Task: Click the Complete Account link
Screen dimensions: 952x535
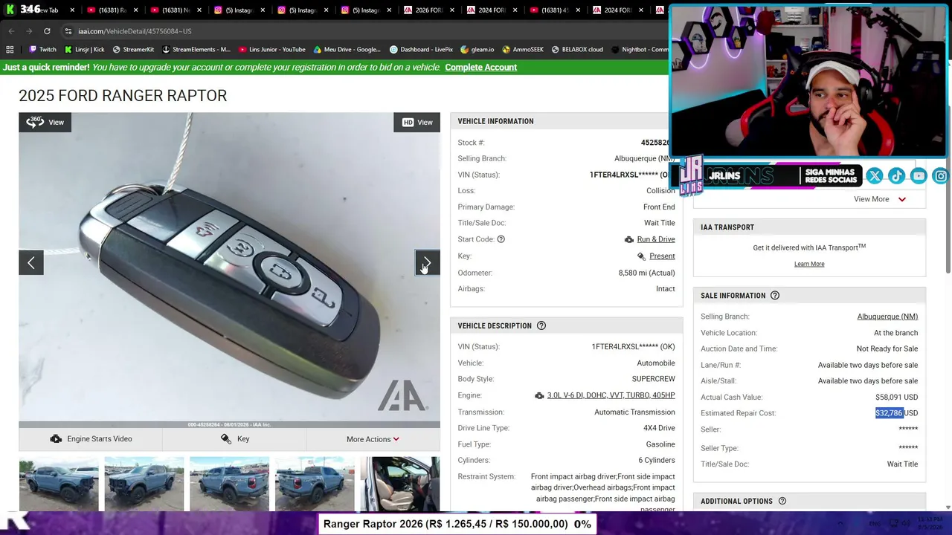Action: coord(480,68)
